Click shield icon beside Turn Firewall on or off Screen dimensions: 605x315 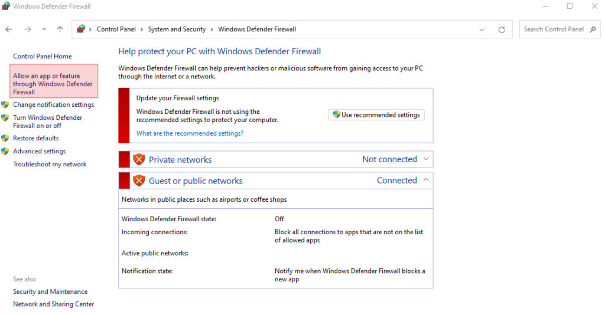click(5, 117)
